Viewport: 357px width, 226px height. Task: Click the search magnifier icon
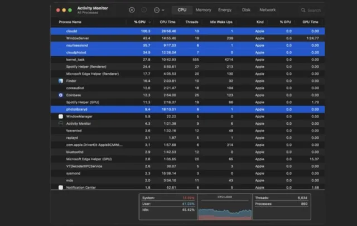tap(303, 10)
